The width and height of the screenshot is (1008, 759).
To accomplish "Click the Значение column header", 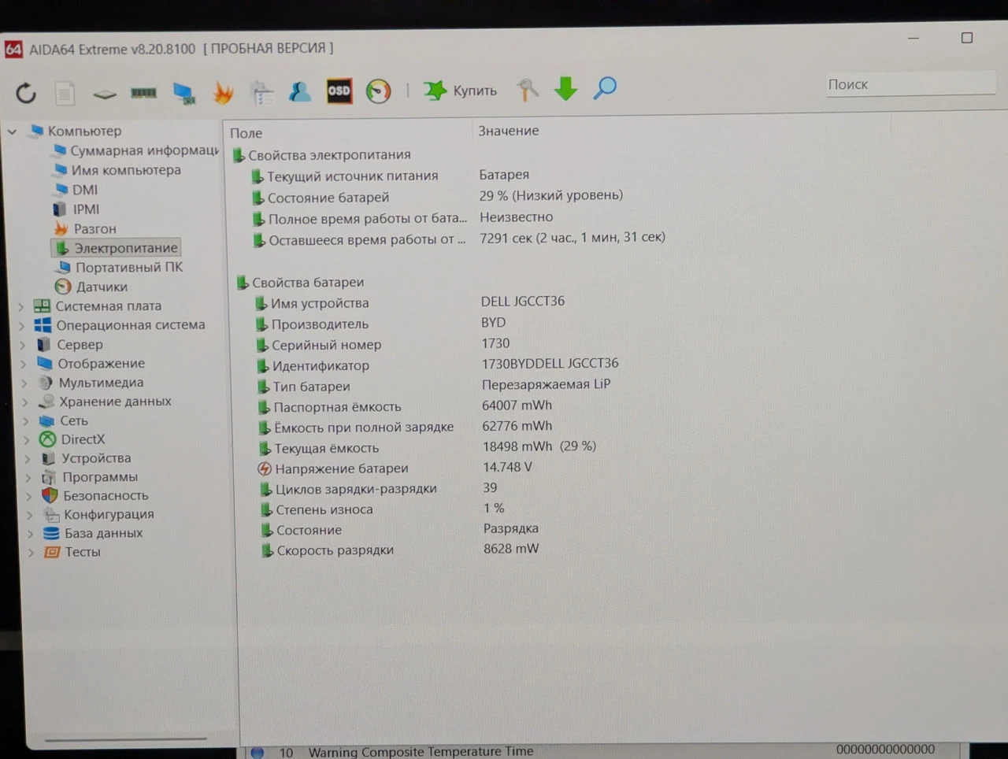I will point(509,131).
